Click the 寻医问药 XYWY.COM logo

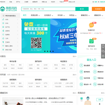tap(8, 9)
